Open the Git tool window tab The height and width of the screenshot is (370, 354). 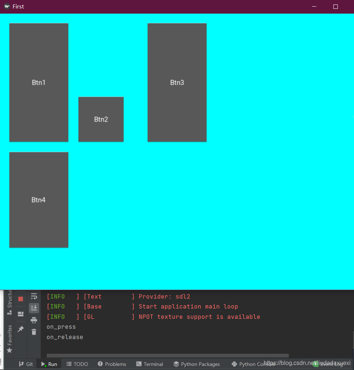(26, 364)
